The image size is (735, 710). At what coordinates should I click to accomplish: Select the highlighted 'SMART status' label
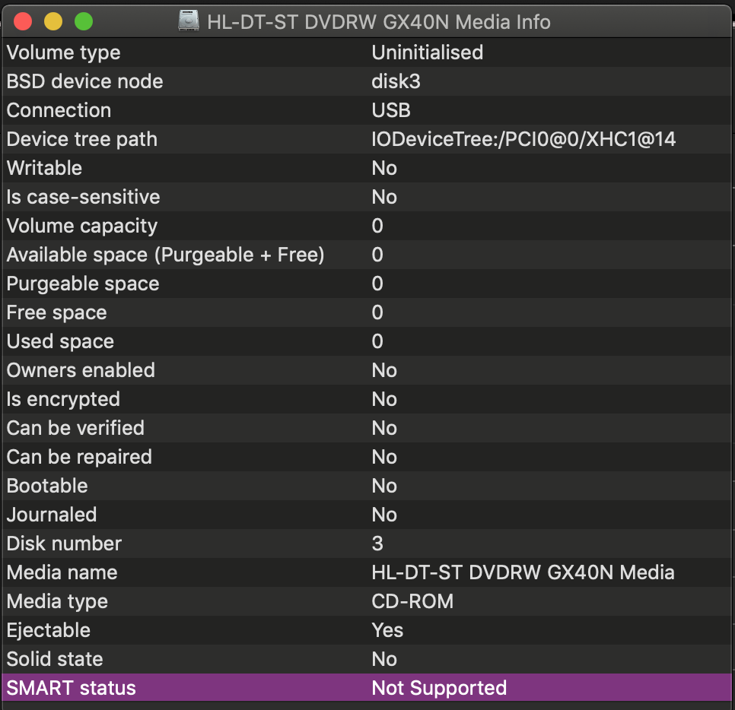[72, 688]
